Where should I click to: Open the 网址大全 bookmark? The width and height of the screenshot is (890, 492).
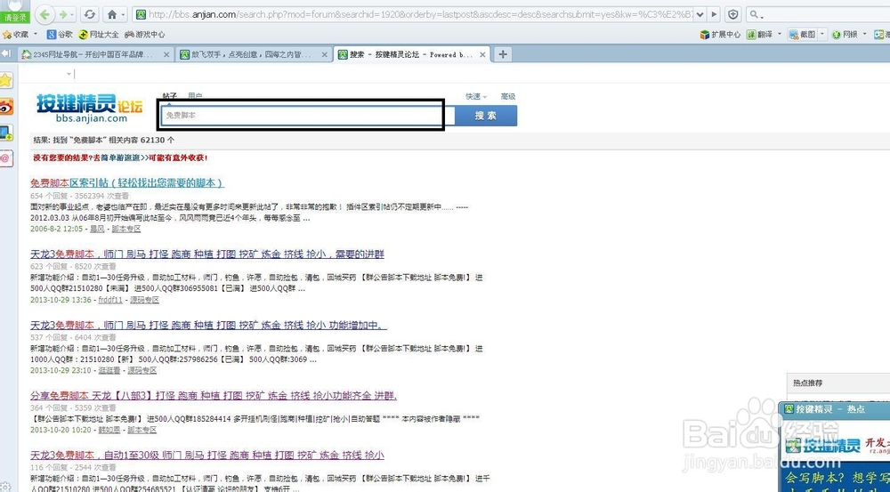(x=99, y=35)
